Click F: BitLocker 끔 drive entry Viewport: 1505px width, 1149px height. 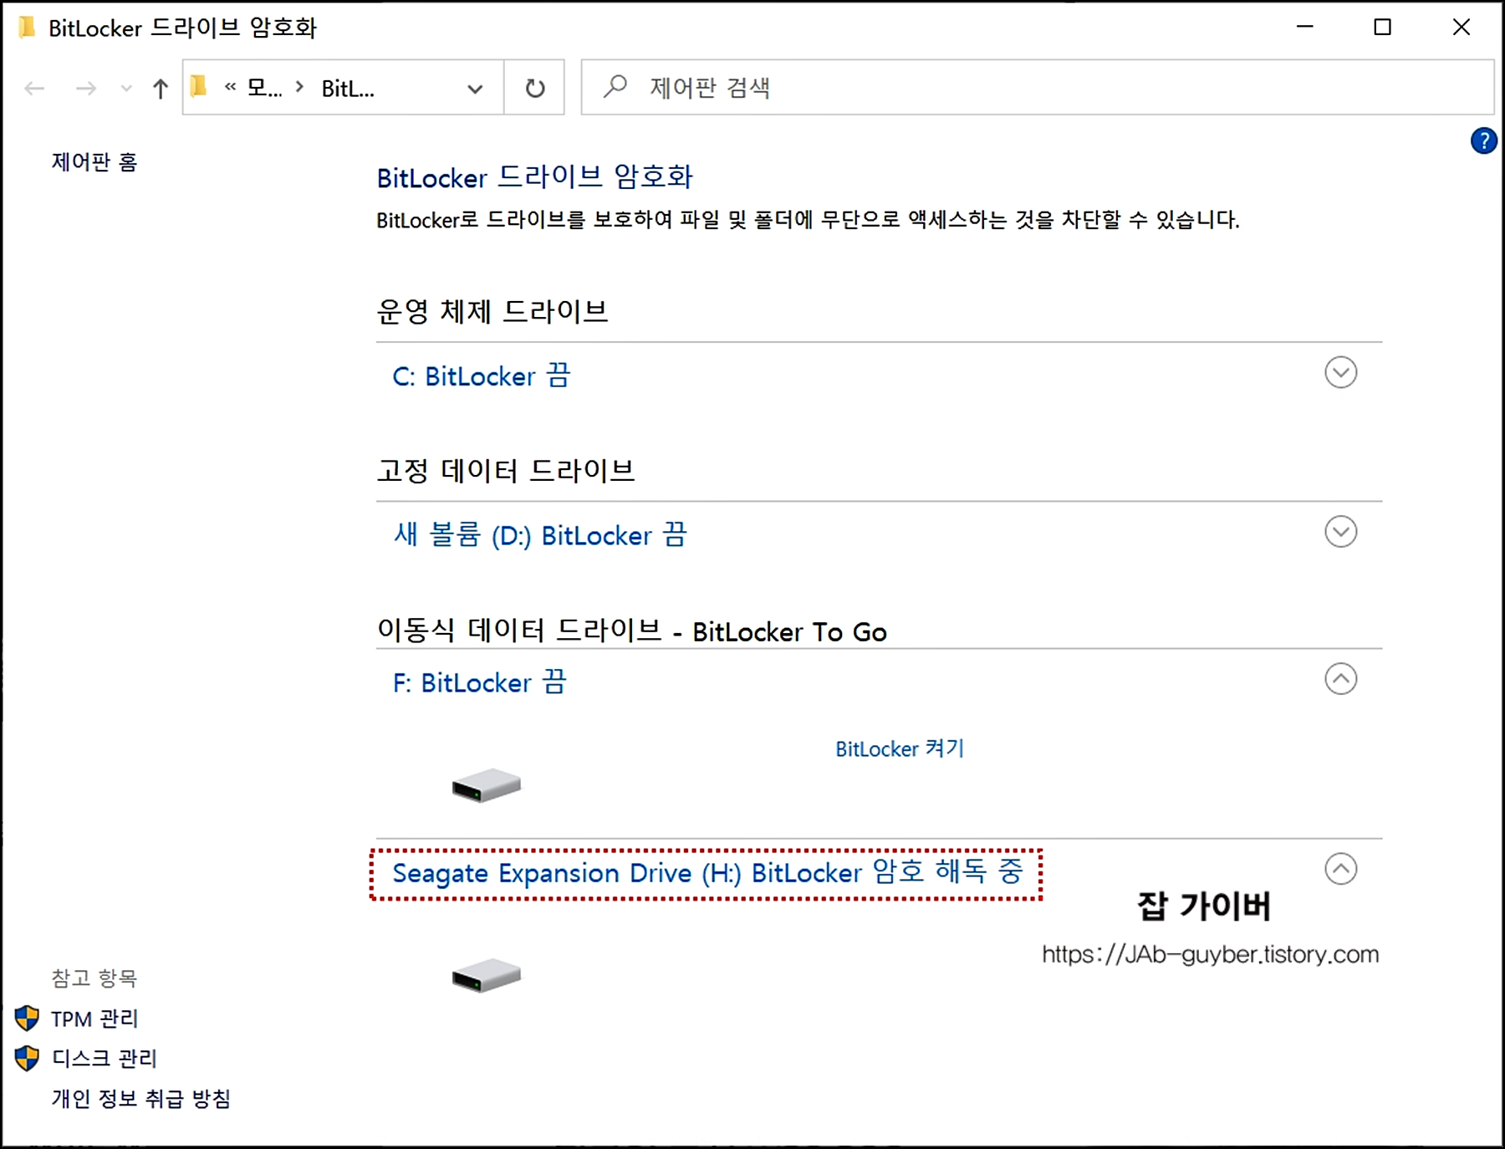click(x=479, y=682)
